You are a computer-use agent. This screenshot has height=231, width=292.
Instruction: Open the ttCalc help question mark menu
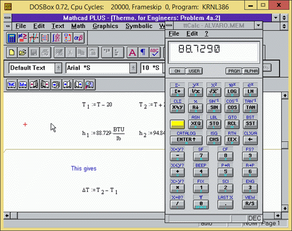[206, 34]
